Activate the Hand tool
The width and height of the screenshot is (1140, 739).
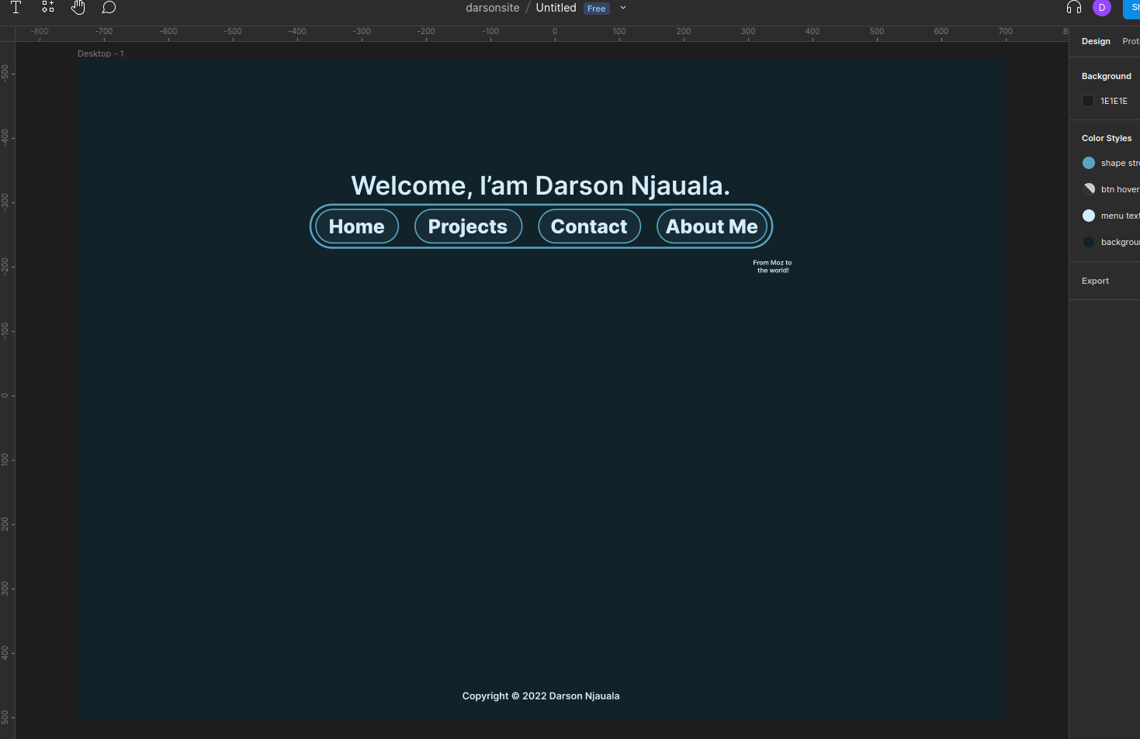pyautogui.click(x=78, y=8)
